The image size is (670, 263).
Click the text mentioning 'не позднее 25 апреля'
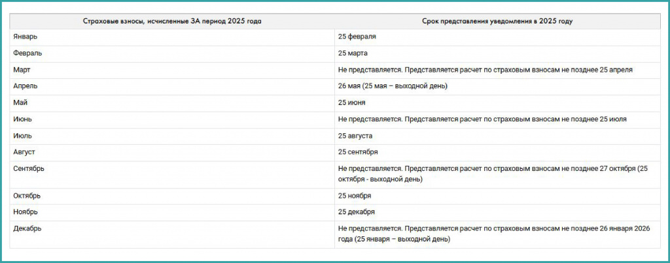pos(485,70)
